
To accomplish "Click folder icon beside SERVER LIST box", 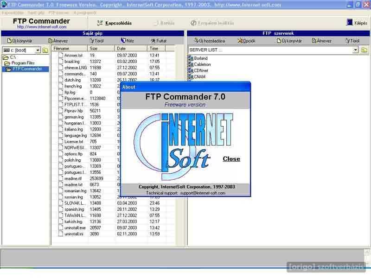I will 364,50.
